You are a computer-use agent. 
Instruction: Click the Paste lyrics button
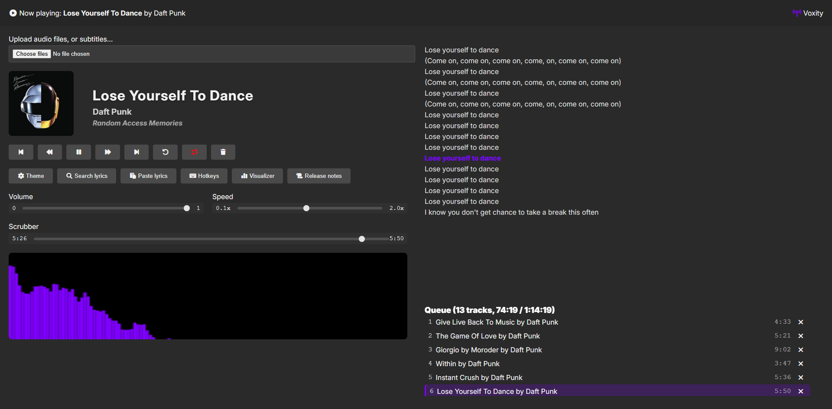[148, 176]
